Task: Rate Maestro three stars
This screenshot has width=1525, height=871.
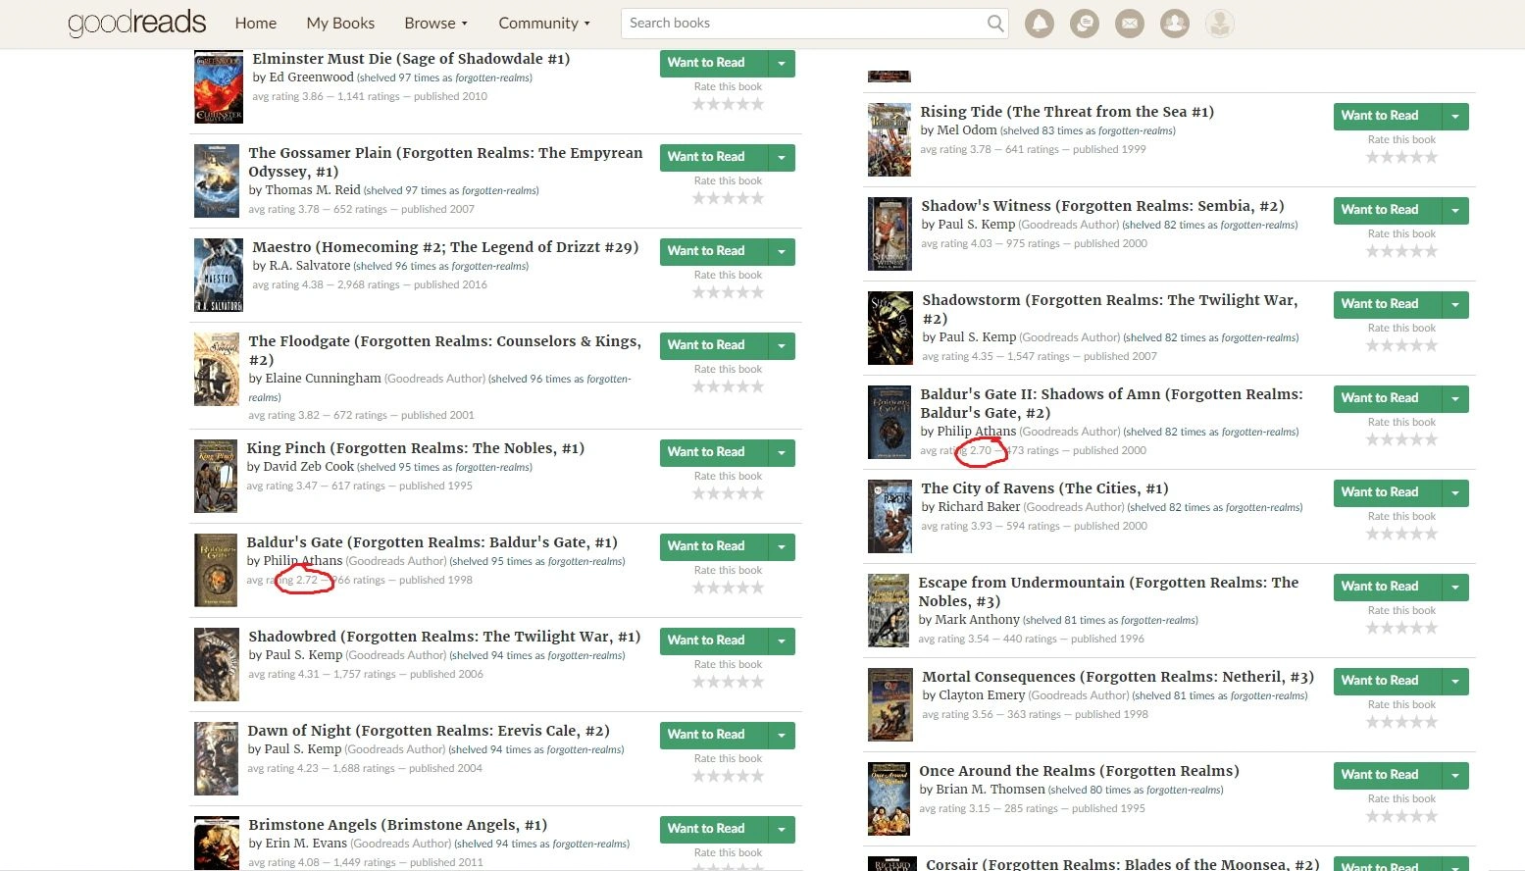Action: [x=728, y=292]
